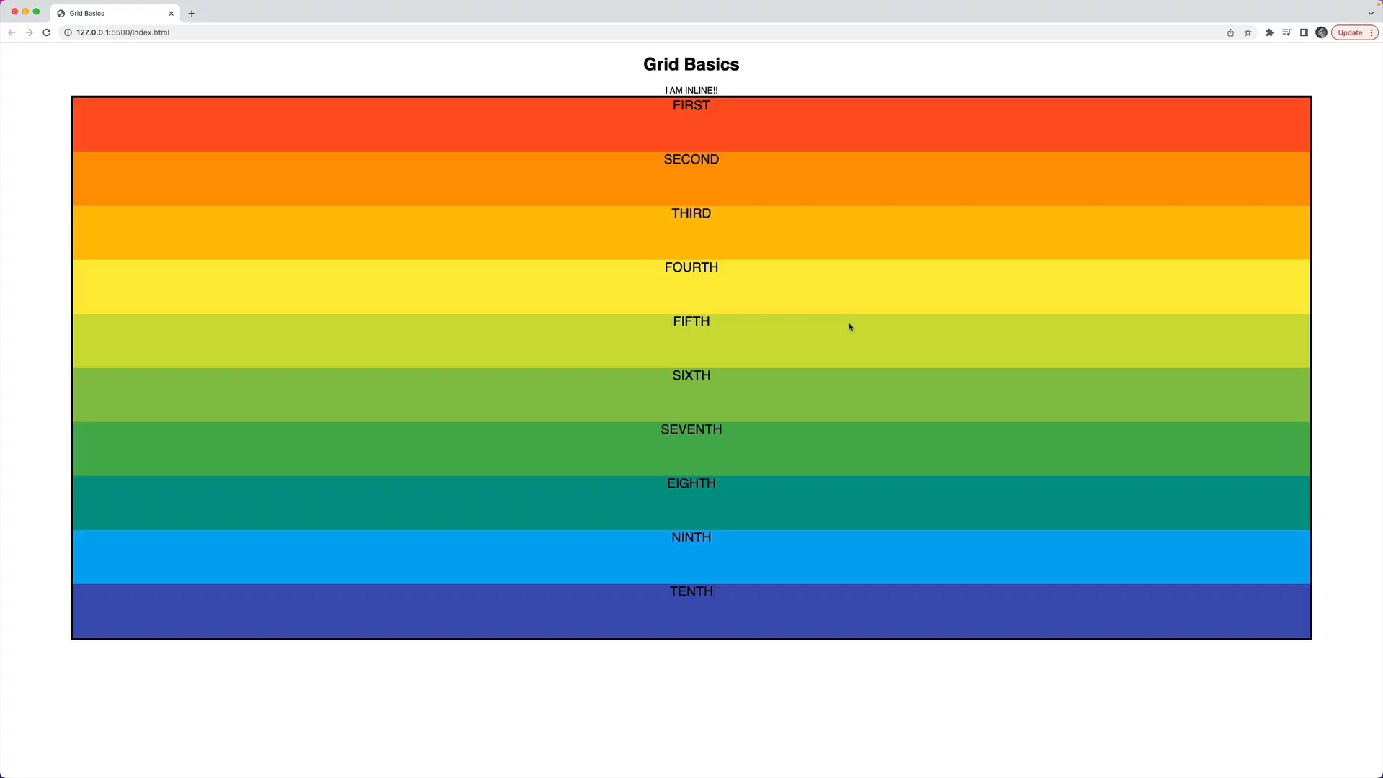
Task: Click the forward navigation arrow
Action: pyautogui.click(x=29, y=32)
